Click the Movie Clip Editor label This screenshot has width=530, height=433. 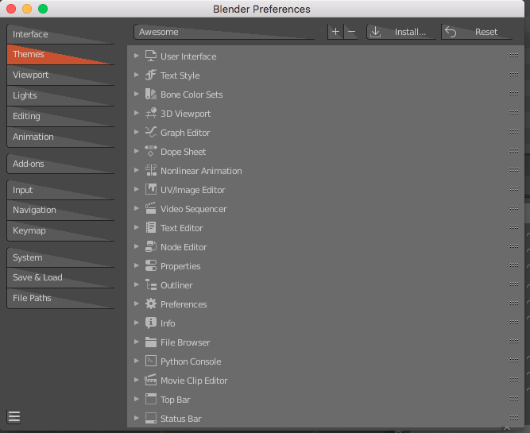194,381
